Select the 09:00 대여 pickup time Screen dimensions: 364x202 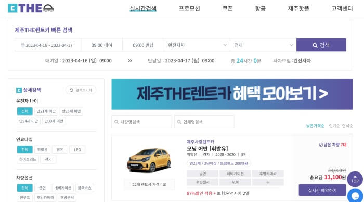102,45
